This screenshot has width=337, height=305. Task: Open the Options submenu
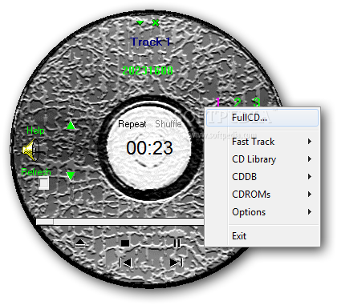(x=262, y=212)
